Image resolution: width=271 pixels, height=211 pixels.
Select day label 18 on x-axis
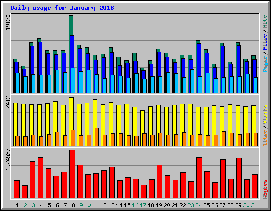[151, 205]
